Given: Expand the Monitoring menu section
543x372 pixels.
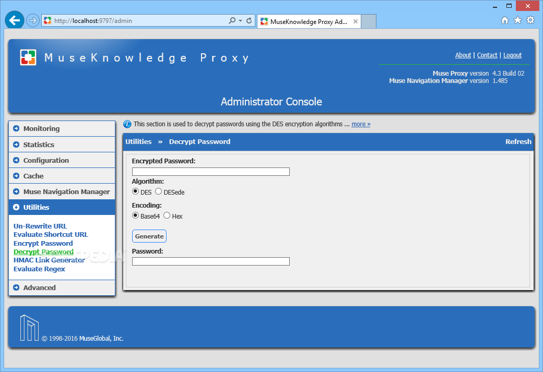Looking at the screenshot, I should pos(62,128).
